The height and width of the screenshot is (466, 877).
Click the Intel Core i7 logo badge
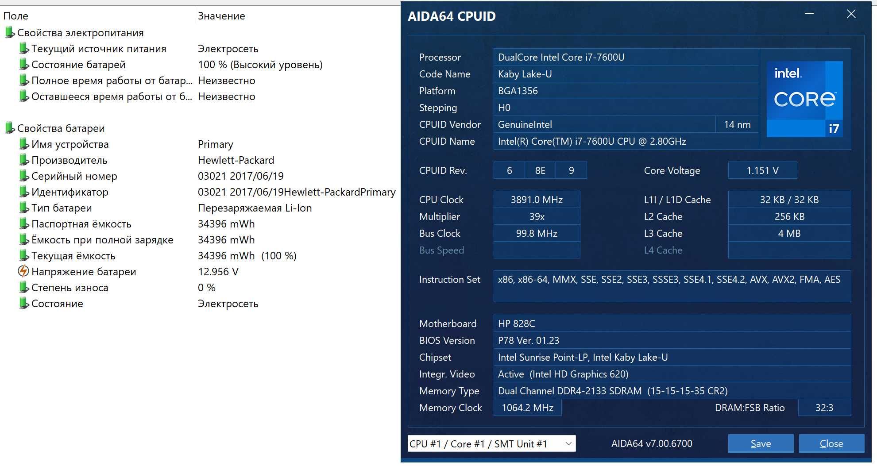pyautogui.click(x=805, y=99)
